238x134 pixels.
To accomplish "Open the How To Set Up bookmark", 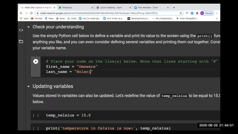I will (x=113, y=19).
